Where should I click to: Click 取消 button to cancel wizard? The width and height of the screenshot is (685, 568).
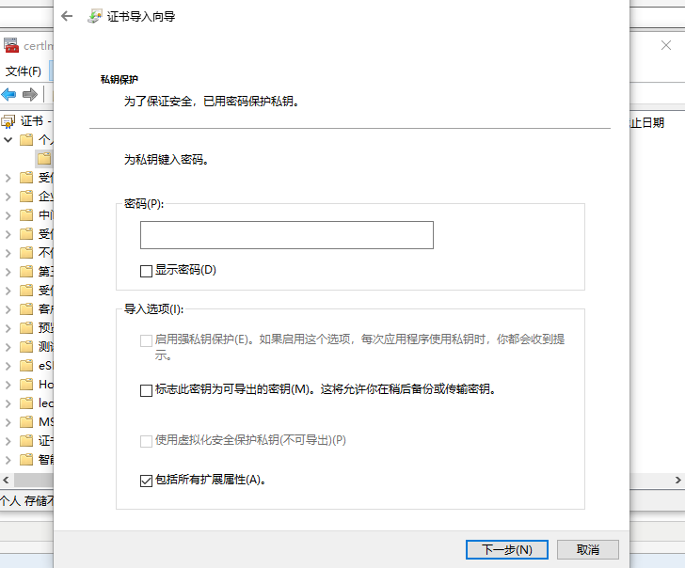coord(587,550)
